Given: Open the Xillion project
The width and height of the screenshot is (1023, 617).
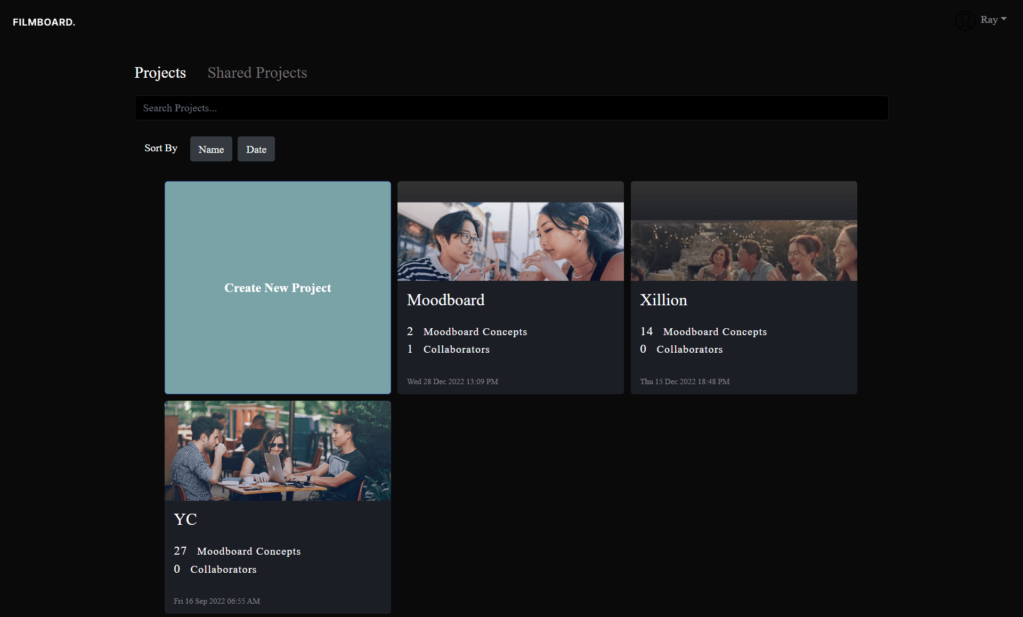Looking at the screenshot, I should (x=663, y=299).
